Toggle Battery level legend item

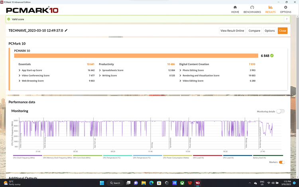tap(268, 157)
